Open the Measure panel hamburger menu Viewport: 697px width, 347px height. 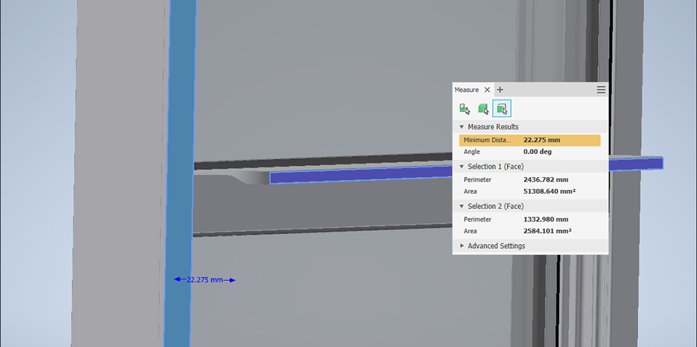pos(601,90)
